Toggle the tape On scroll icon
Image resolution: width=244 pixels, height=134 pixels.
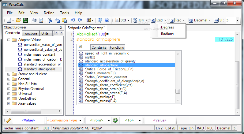click(135, 20)
